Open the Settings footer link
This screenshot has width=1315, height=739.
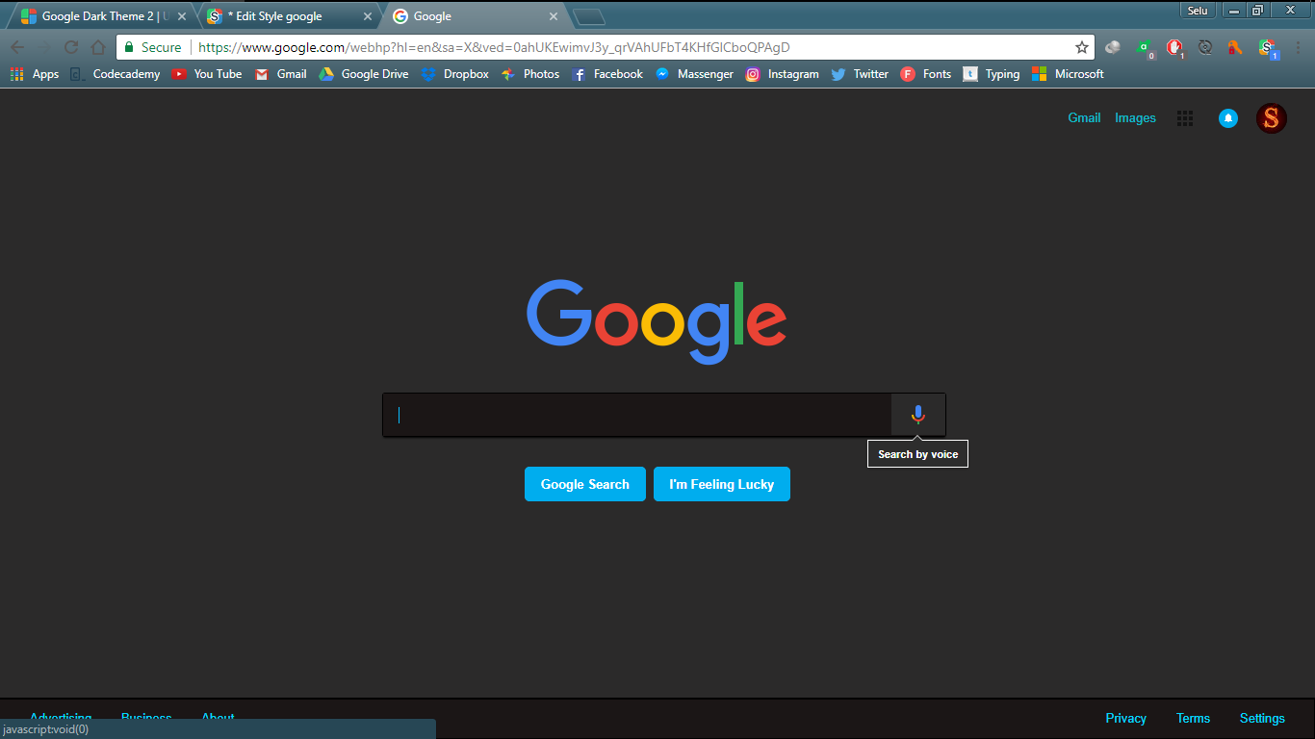[1262, 718]
